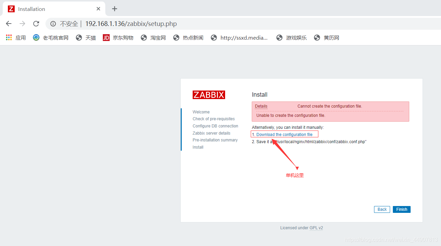Click the browser forward arrow

tap(23, 24)
